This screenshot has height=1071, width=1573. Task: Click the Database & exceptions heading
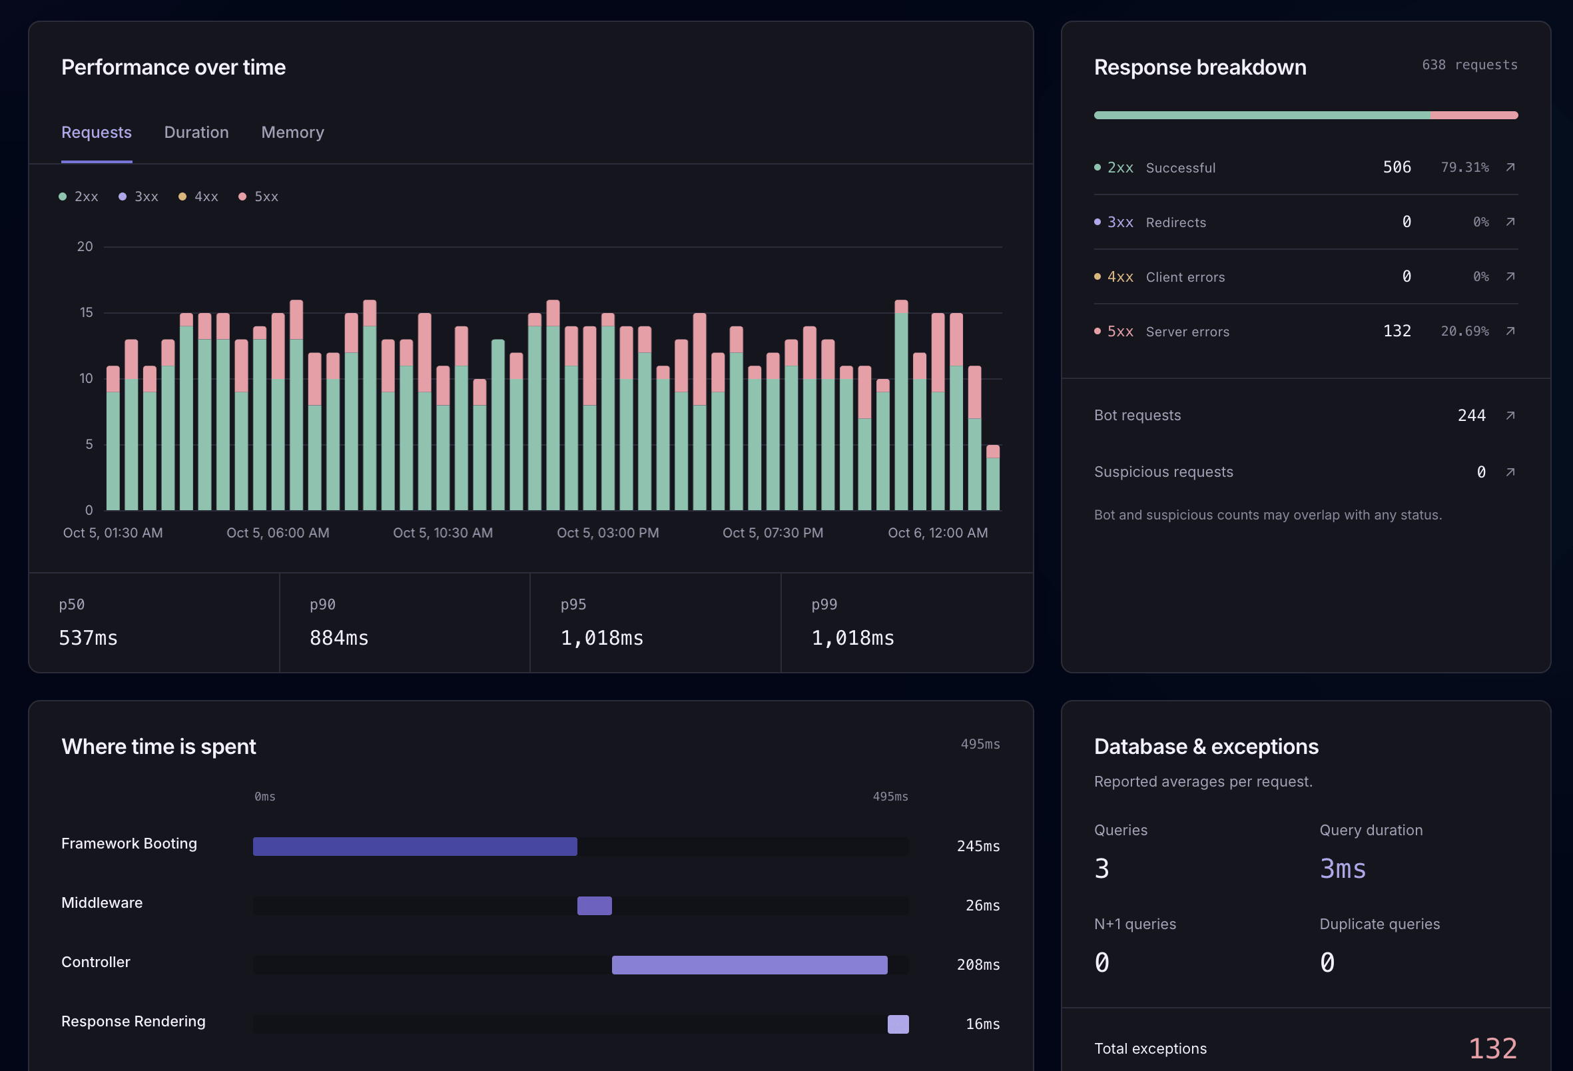[1206, 747]
